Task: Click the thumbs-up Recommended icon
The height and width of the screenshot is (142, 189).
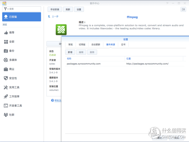Action: 6,32
